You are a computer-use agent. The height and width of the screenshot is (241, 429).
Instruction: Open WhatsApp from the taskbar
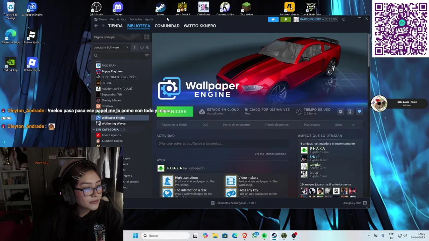click(x=255, y=236)
